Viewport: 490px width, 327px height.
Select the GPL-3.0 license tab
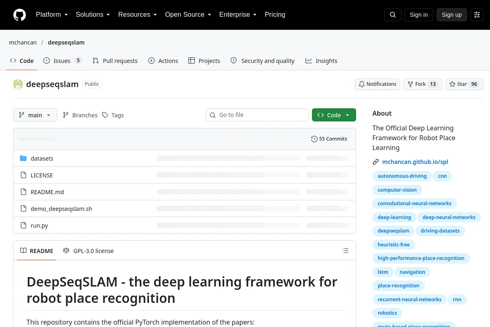(88, 251)
